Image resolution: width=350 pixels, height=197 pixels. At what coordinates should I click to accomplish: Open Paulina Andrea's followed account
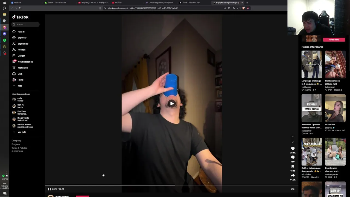pyautogui.click(x=22, y=126)
